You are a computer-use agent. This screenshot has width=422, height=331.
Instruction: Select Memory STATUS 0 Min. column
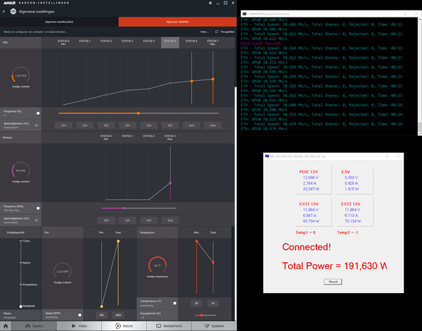click(x=106, y=138)
